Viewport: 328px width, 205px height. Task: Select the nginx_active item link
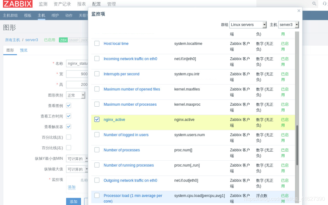pos(115,120)
